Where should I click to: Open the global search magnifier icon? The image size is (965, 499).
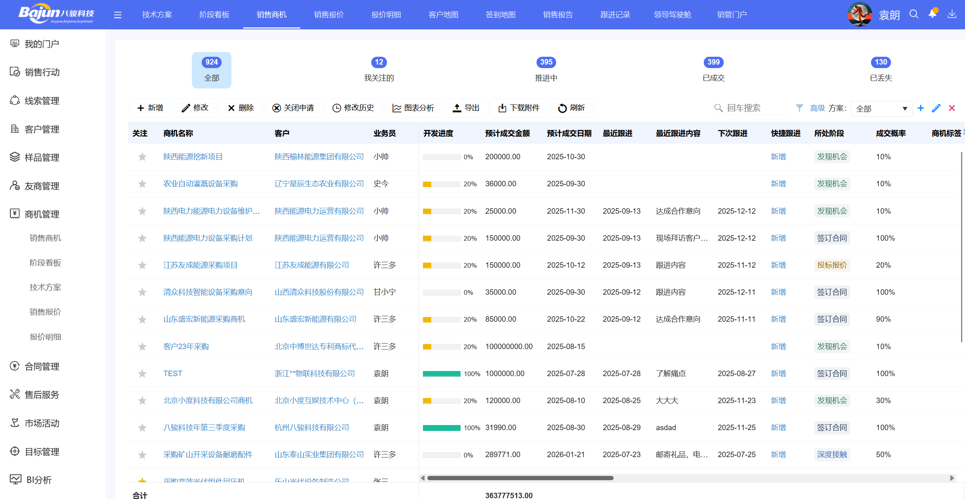tap(914, 14)
